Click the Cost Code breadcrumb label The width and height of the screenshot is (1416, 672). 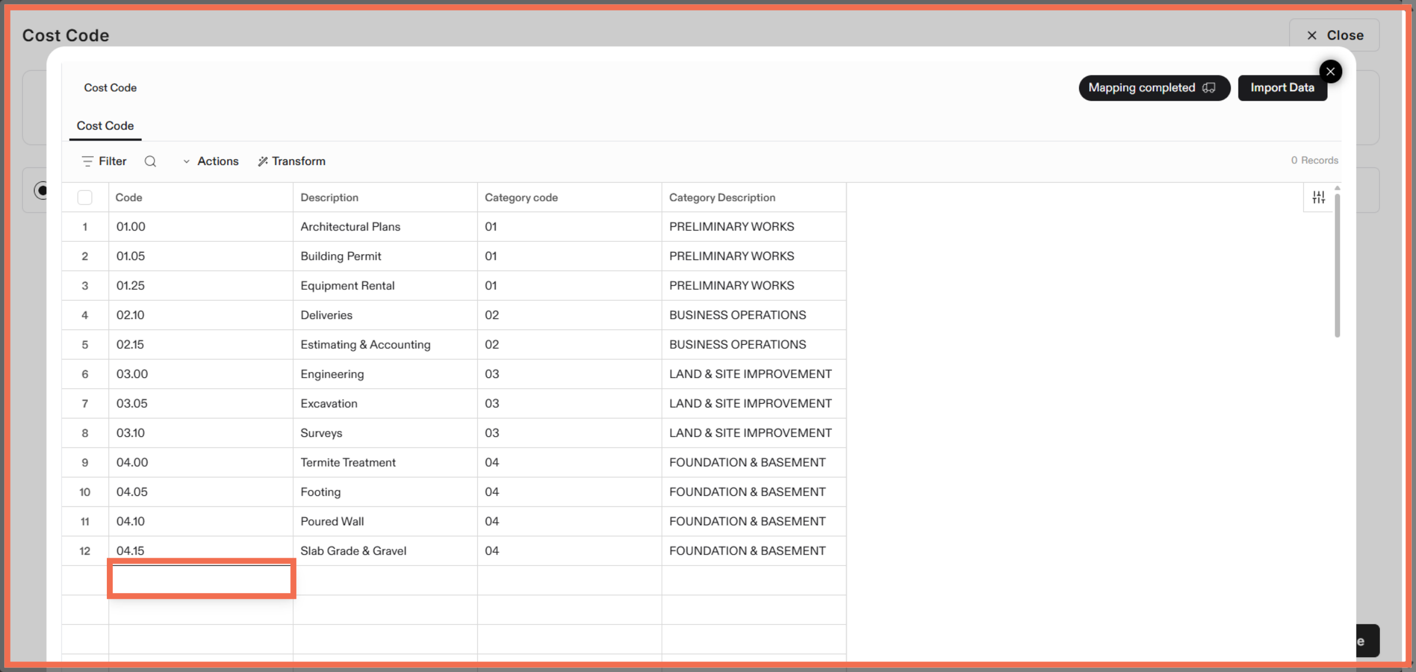point(110,87)
